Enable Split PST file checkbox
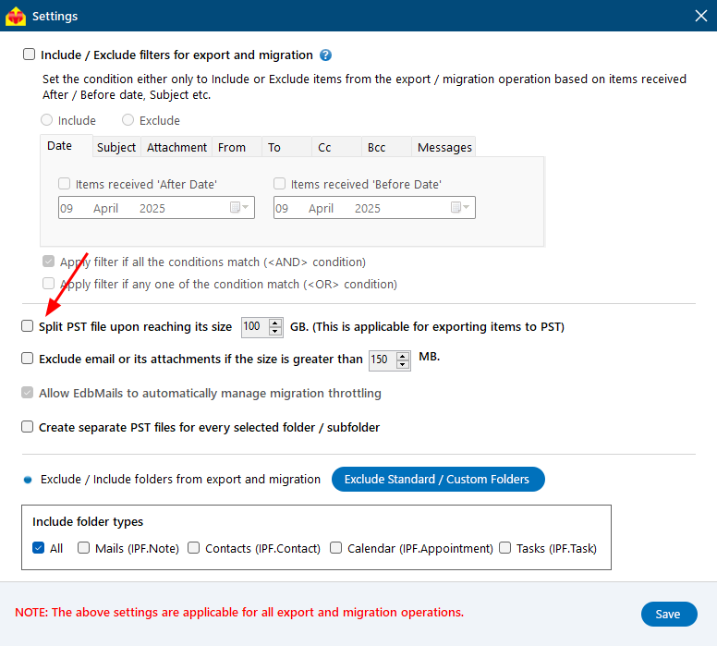This screenshot has width=717, height=646. [x=28, y=326]
